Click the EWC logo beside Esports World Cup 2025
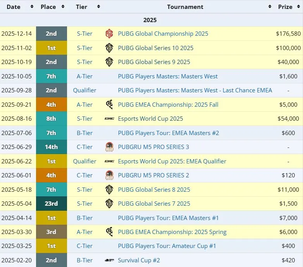This screenshot has width=303, height=267. 109,119
